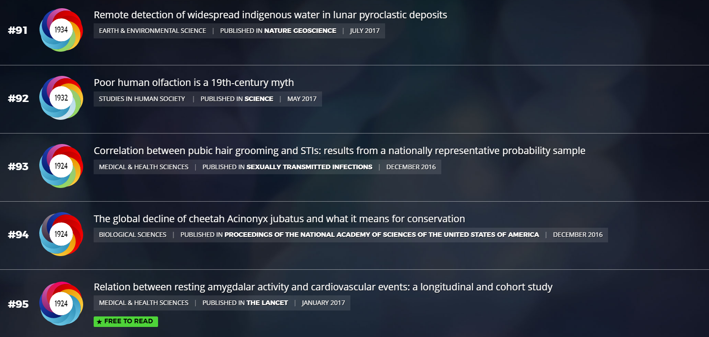Click the Altmetric donut badge scoring 1934
The image size is (709, 337).
[x=61, y=30]
